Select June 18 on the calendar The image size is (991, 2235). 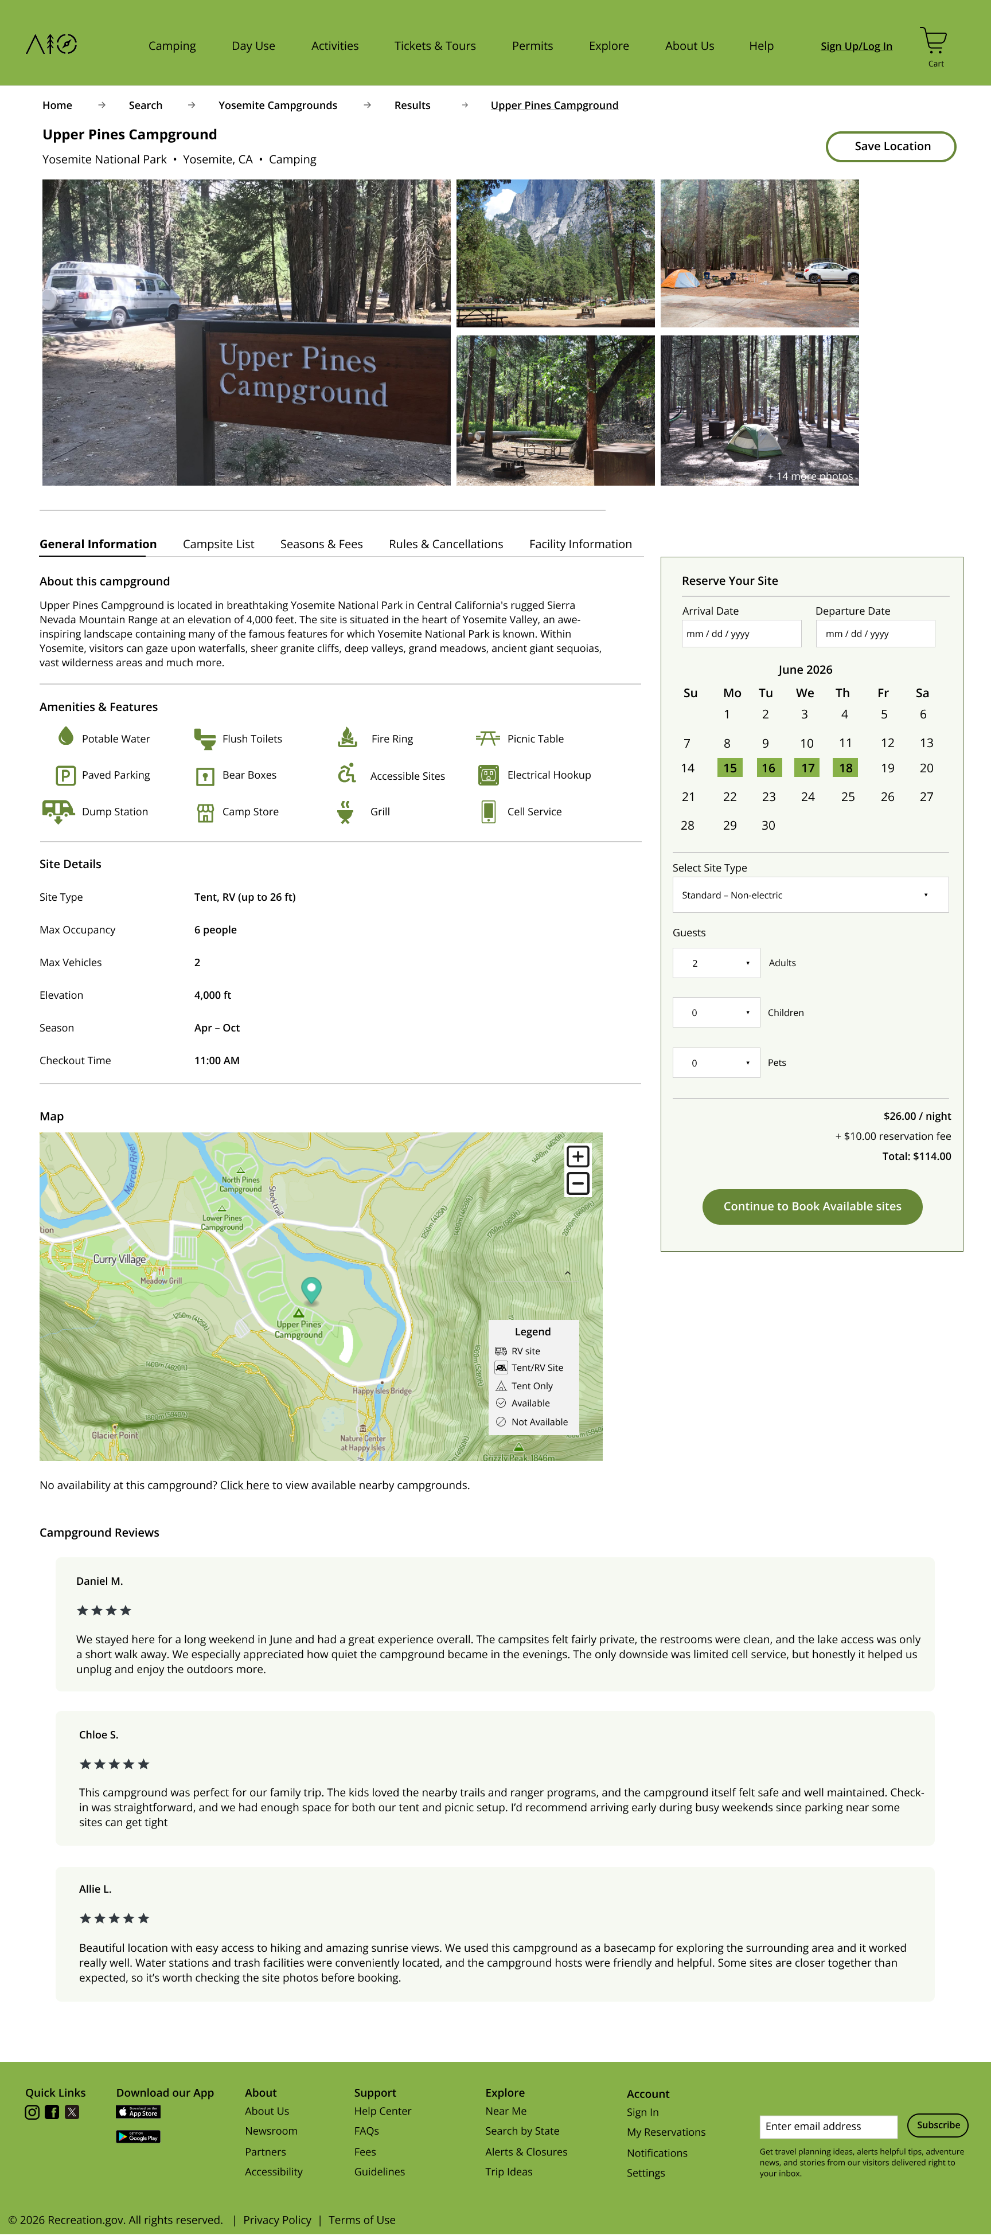point(845,768)
